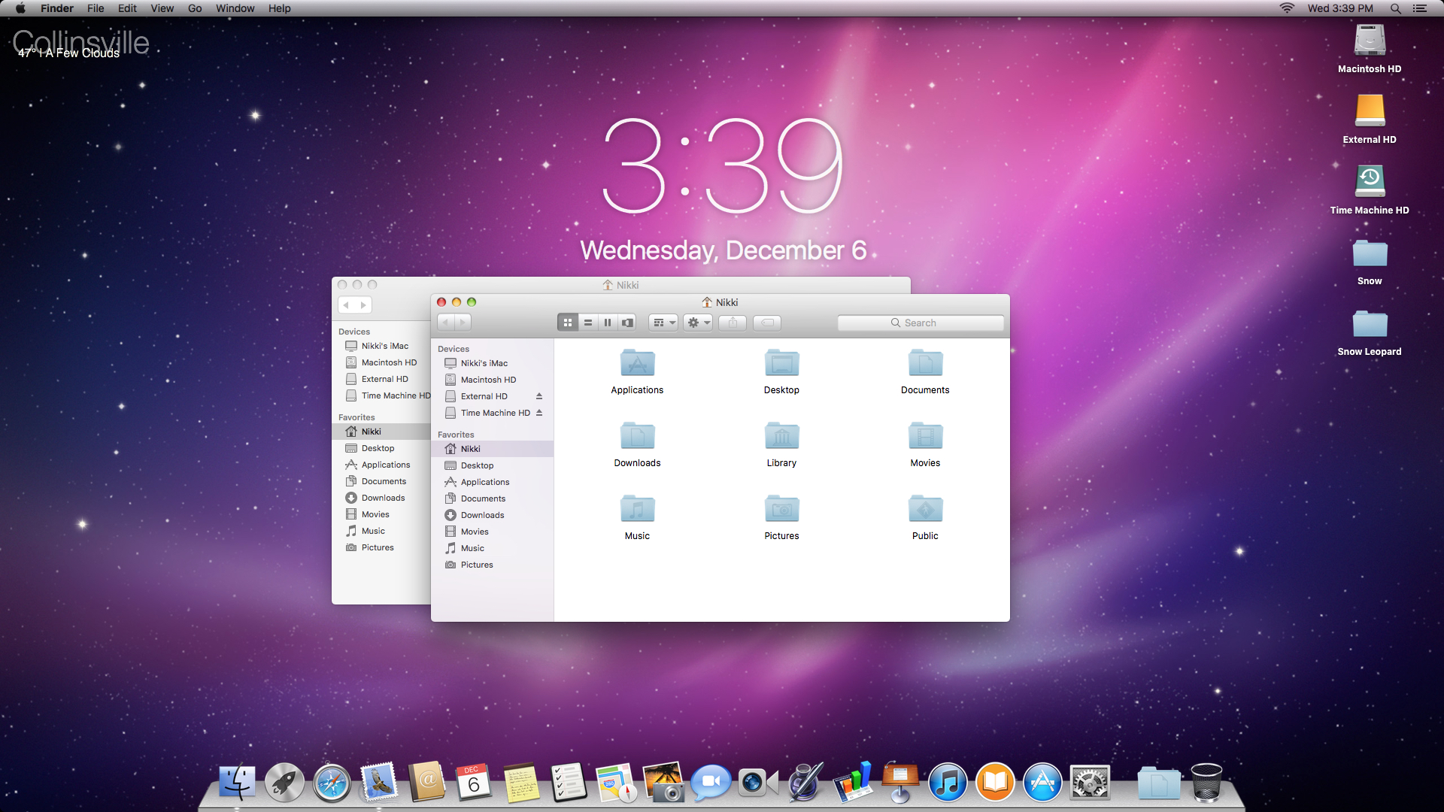Image resolution: width=1444 pixels, height=812 pixels.
Task: Select Music in back window sidebar
Action: 381,531
